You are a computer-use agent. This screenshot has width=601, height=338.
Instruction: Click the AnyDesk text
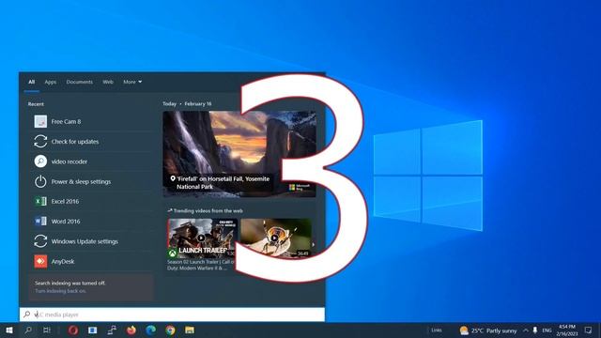coord(63,261)
